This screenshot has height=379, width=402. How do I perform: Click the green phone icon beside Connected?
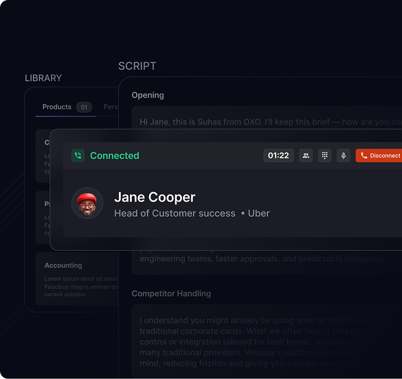tap(78, 156)
